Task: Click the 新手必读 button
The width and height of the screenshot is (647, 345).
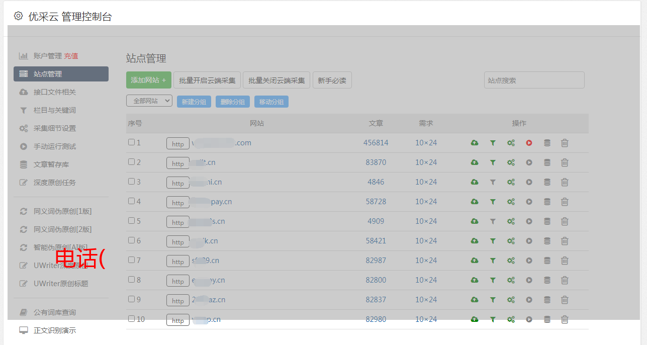Action: tap(332, 80)
